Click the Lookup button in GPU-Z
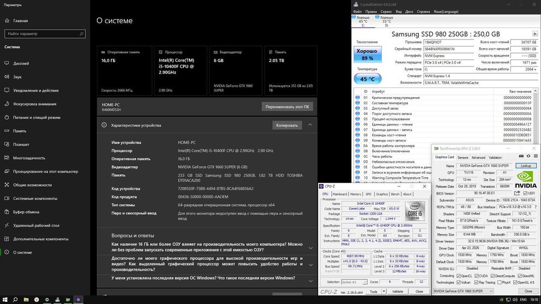The width and height of the screenshot is (541, 304). [x=526, y=166]
